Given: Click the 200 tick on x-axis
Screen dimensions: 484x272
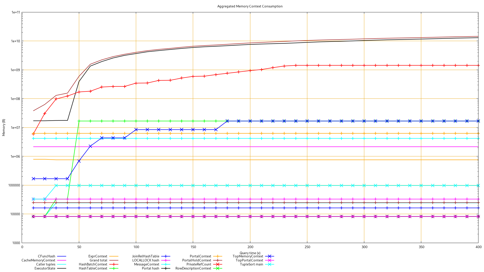Looking at the screenshot, I should pos(250,247).
